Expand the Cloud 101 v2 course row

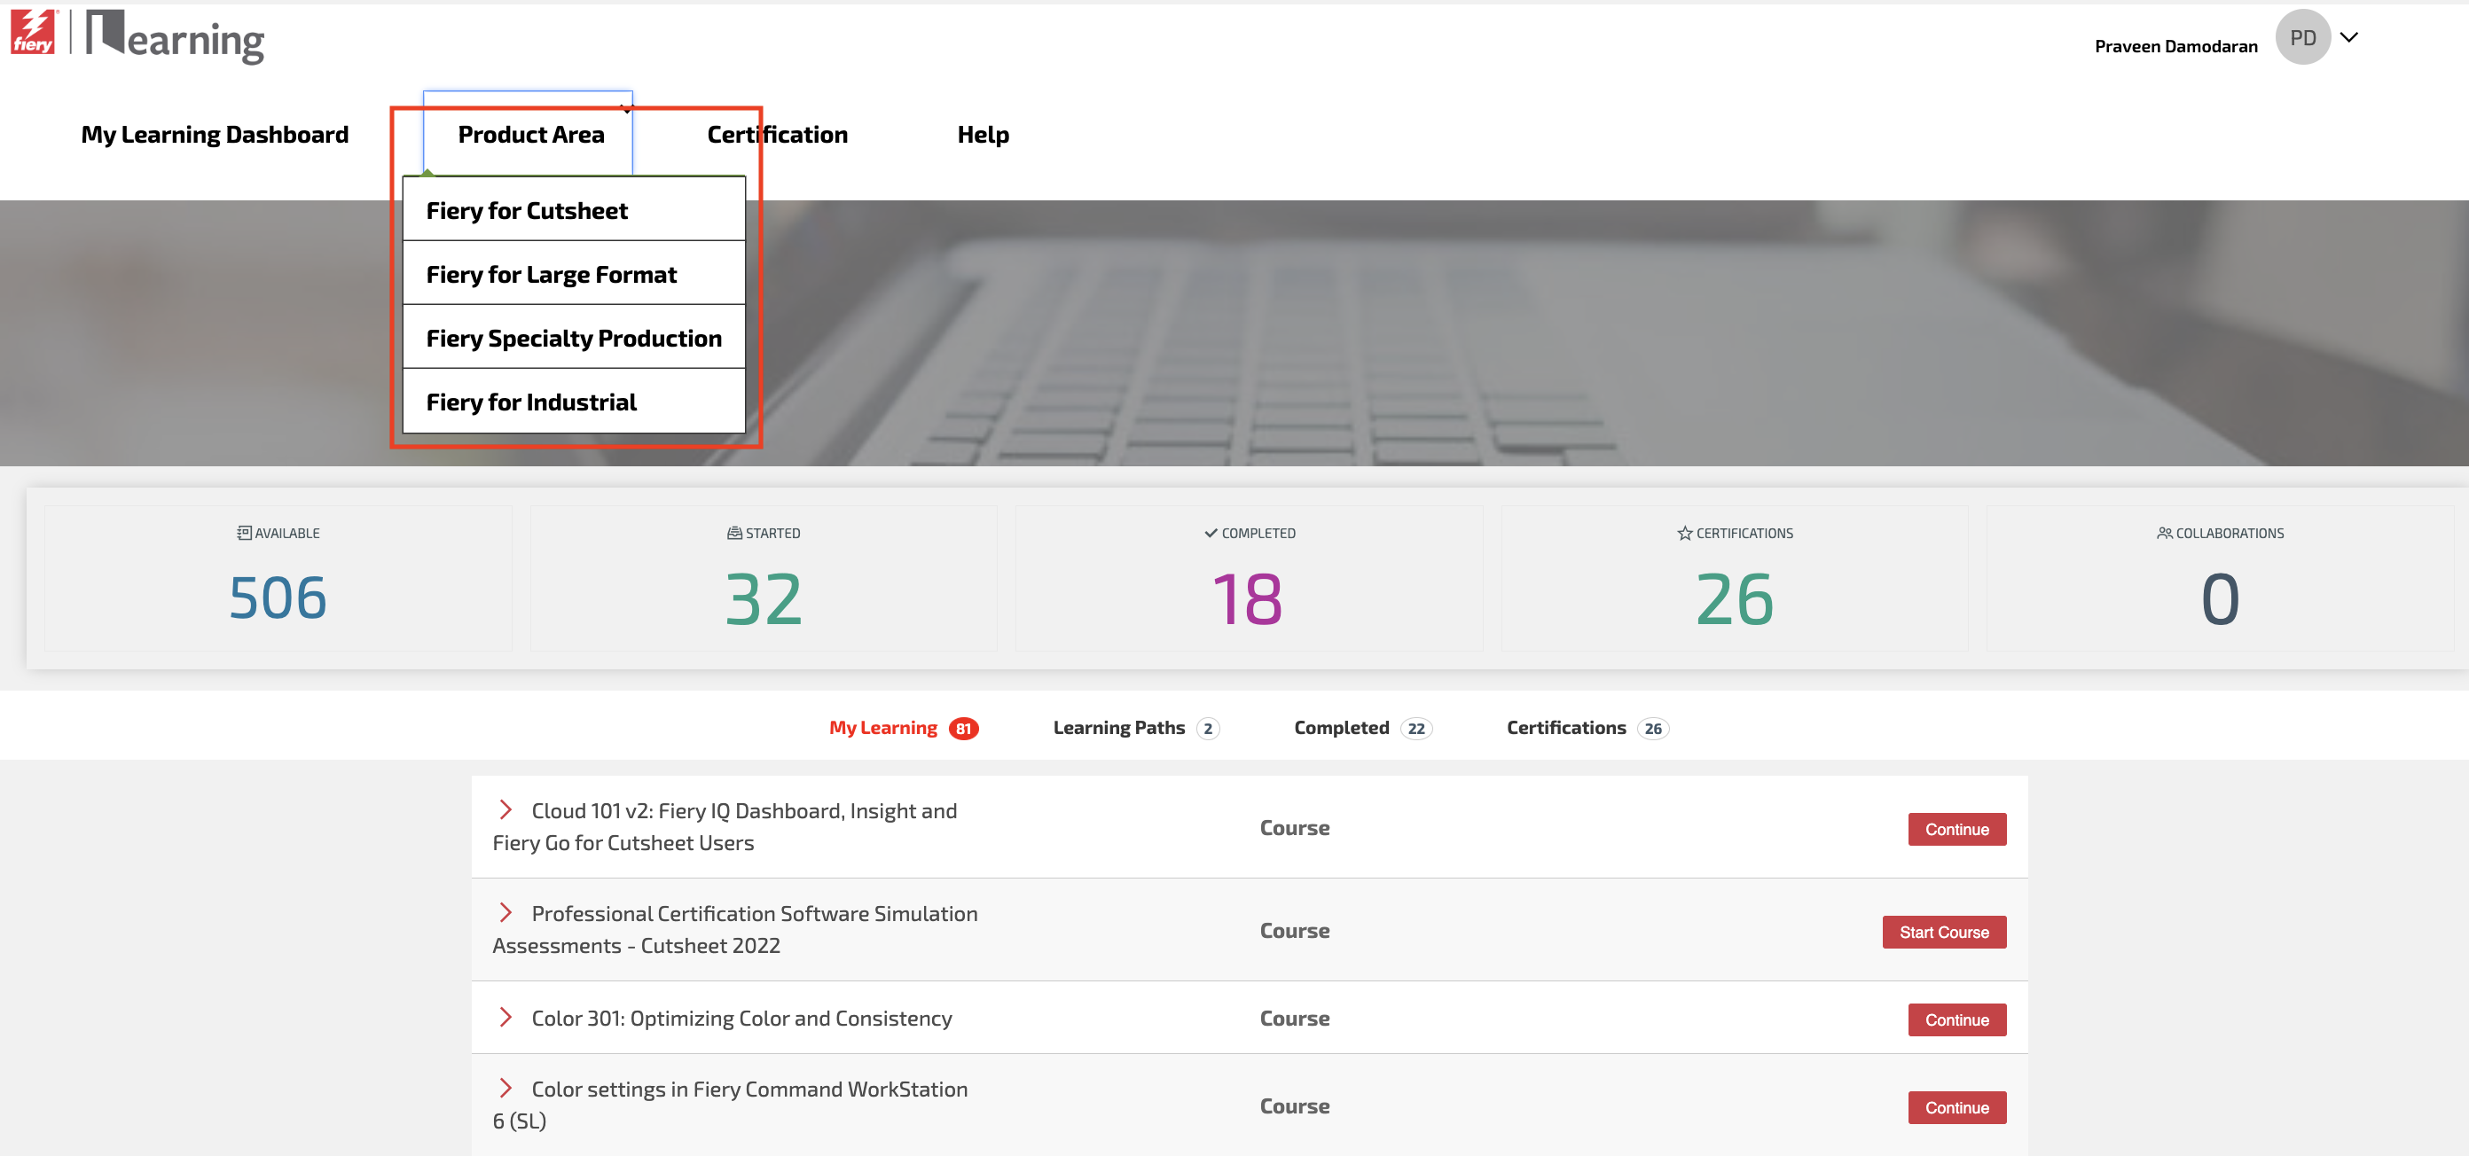[506, 810]
